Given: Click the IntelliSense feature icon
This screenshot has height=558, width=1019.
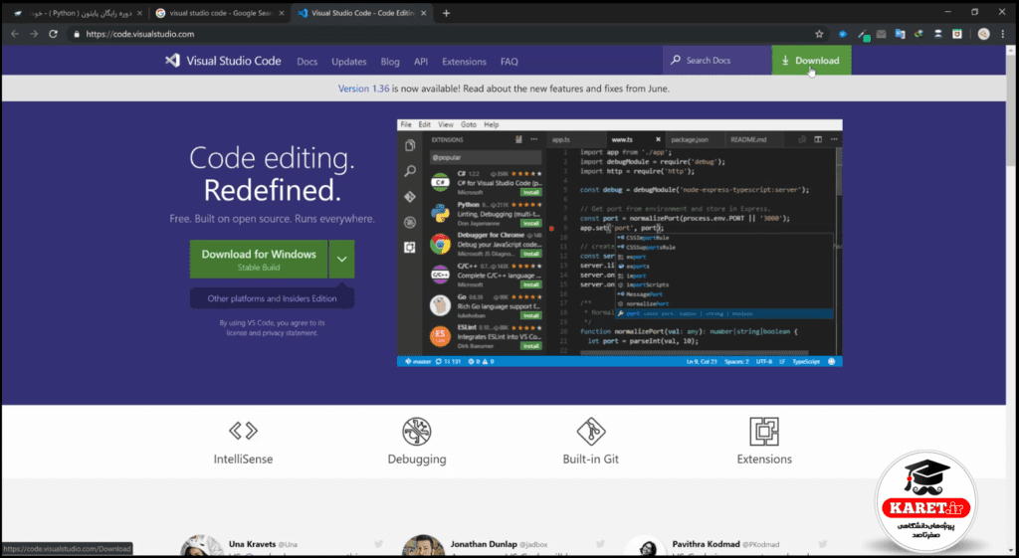Looking at the screenshot, I should pyautogui.click(x=243, y=430).
